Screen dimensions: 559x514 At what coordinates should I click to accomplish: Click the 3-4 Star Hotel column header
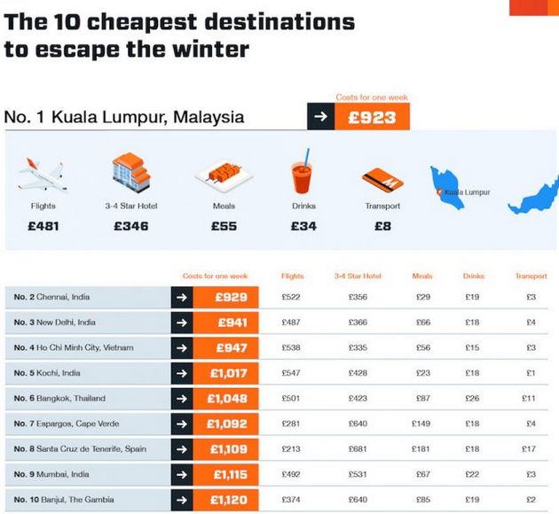(x=358, y=276)
